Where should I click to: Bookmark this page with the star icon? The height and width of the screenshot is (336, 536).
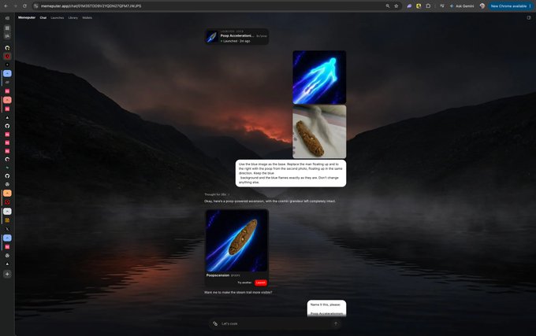pos(396,6)
